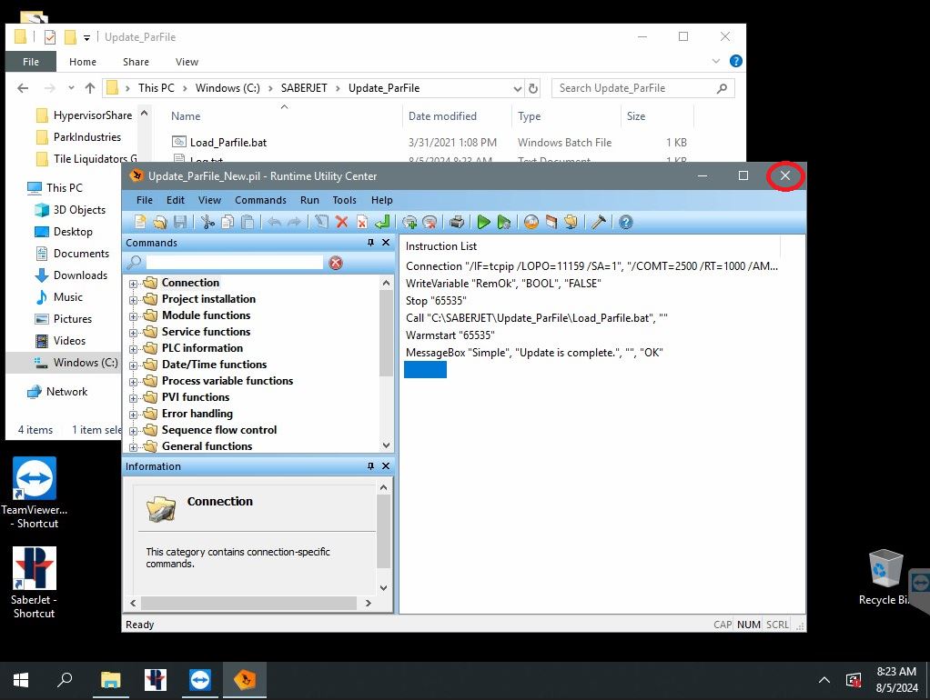Close the Information panel
The height and width of the screenshot is (700, 930).
tap(386, 466)
